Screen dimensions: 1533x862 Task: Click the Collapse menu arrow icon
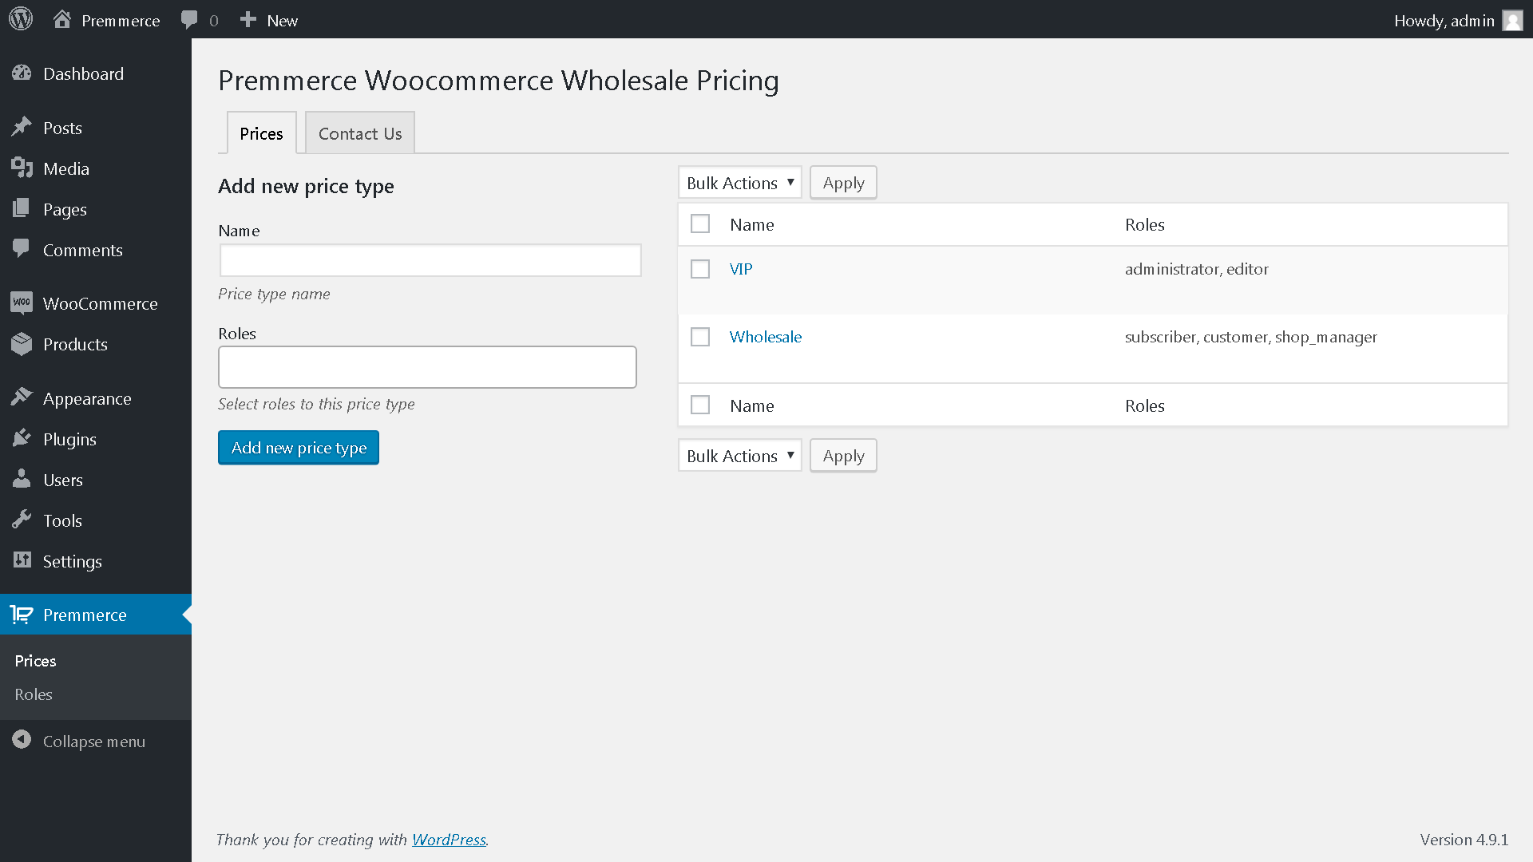click(x=22, y=740)
